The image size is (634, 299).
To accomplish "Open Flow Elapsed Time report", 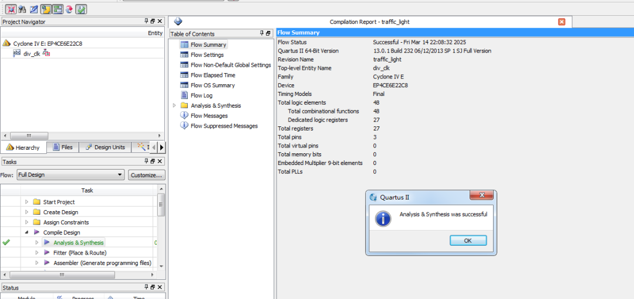I will pos(213,75).
